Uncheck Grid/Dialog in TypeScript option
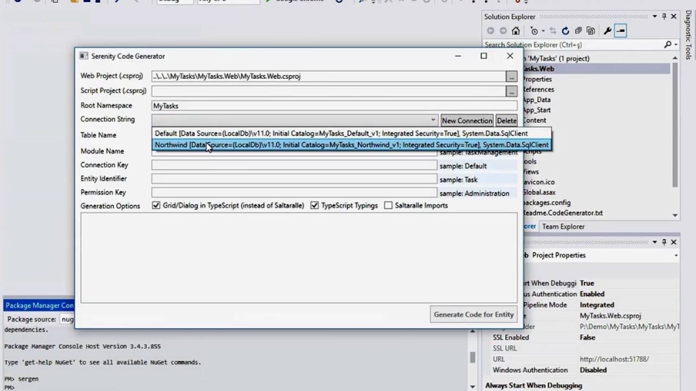696x391 pixels. pyautogui.click(x=156, y=205)
